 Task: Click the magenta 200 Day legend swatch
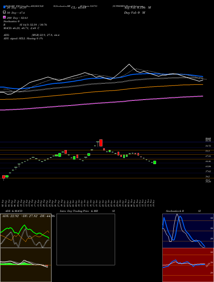[4, 17]
